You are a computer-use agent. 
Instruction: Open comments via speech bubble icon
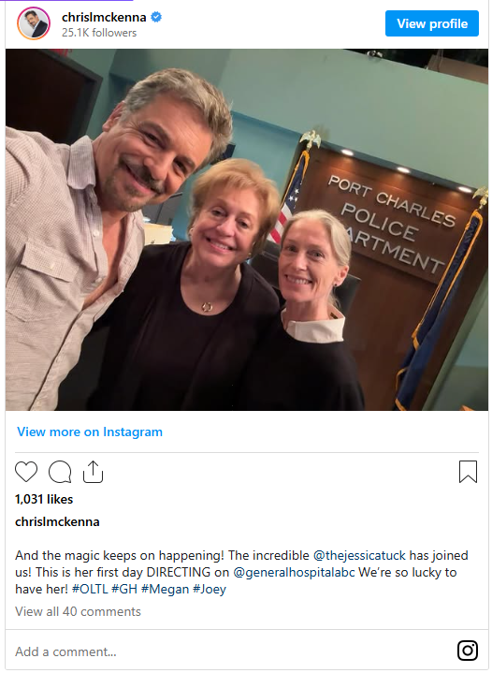[60, 472]
